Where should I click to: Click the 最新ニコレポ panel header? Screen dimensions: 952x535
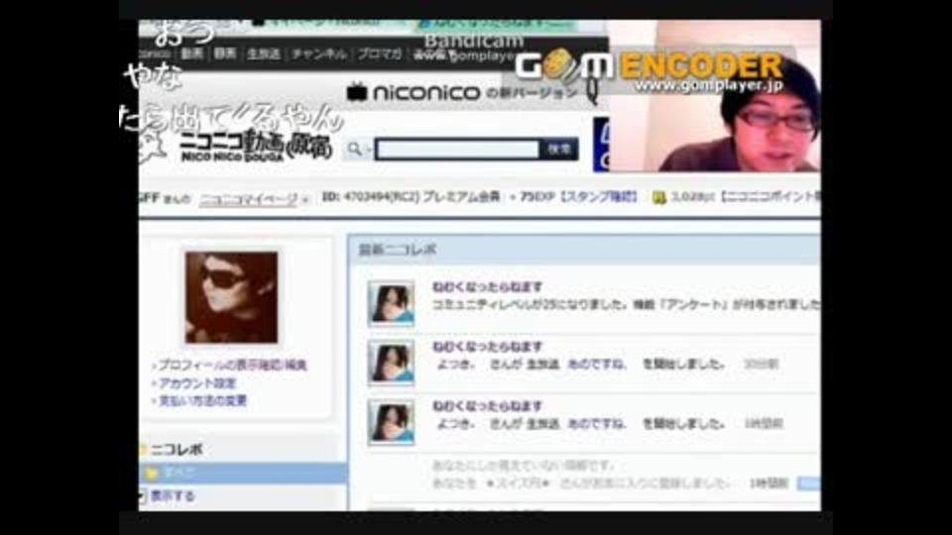click(584, 250)
